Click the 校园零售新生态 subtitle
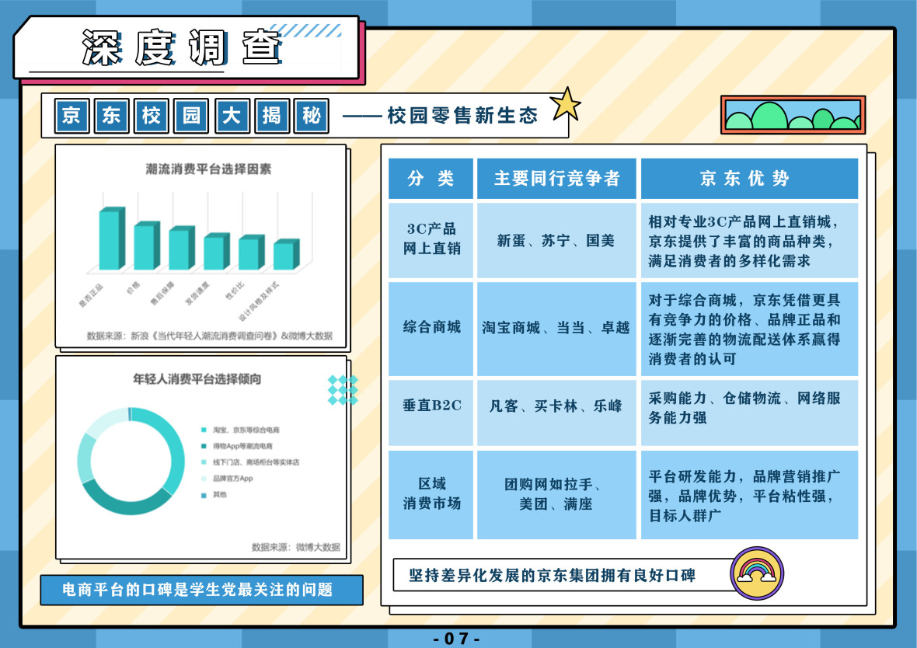The height and width of the screenshot is (648, 917). coord(462,115)
